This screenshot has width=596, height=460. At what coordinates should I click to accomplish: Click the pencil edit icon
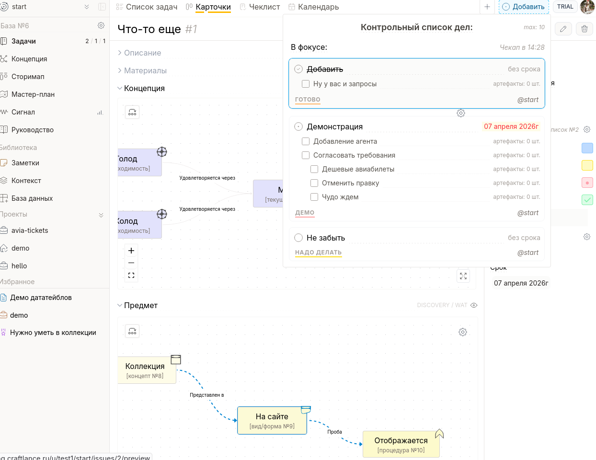(x=563, y=29)
